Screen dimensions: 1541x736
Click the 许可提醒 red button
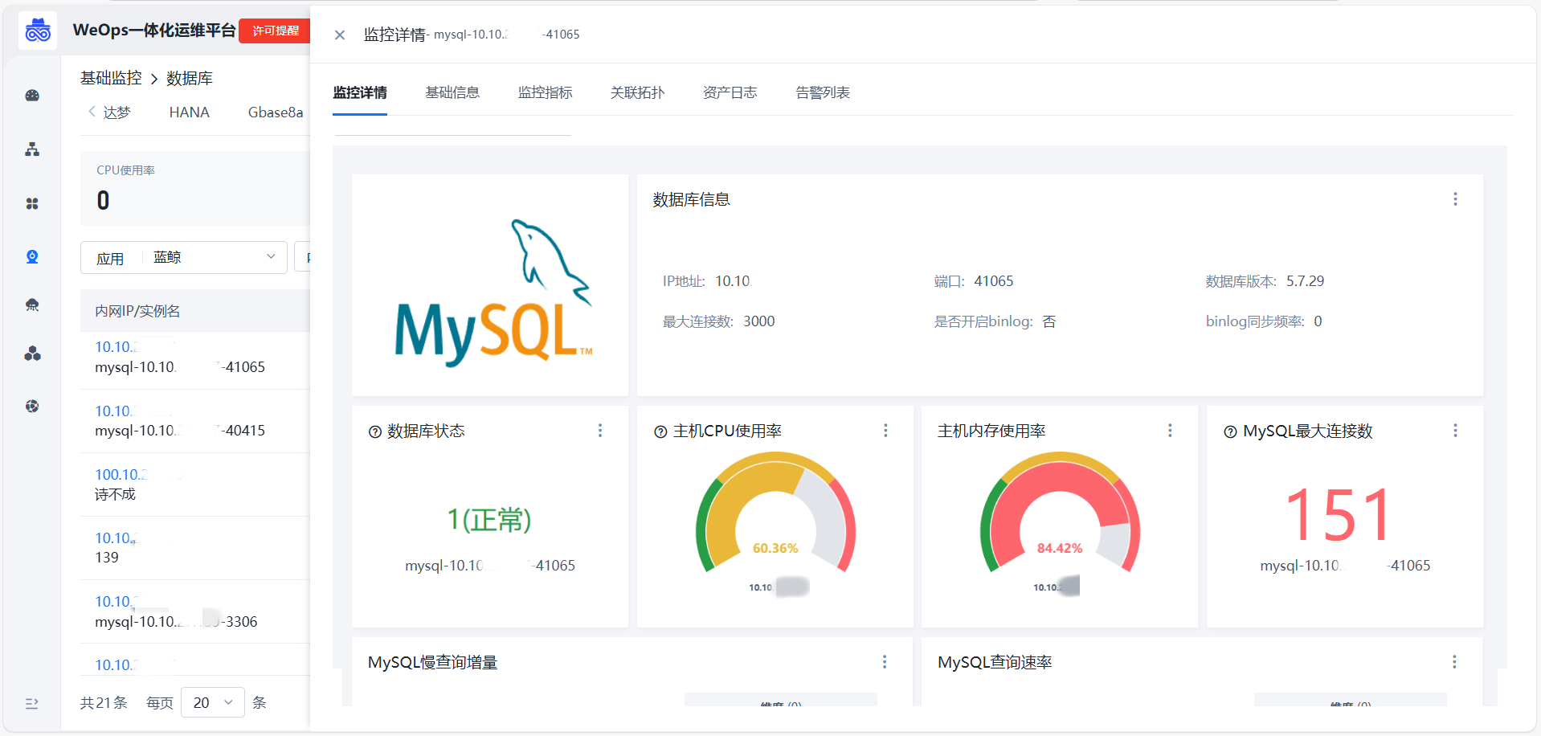[275, 31]
